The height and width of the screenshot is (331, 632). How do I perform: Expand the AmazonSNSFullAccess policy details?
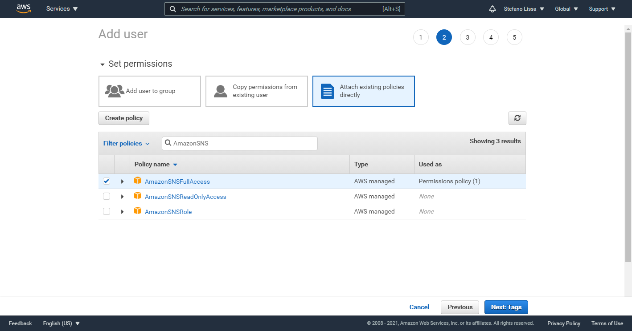click(122, 182)
